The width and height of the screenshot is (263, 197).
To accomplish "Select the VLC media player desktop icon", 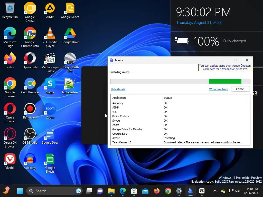I will pyautogui.click(x=50, y=37).
